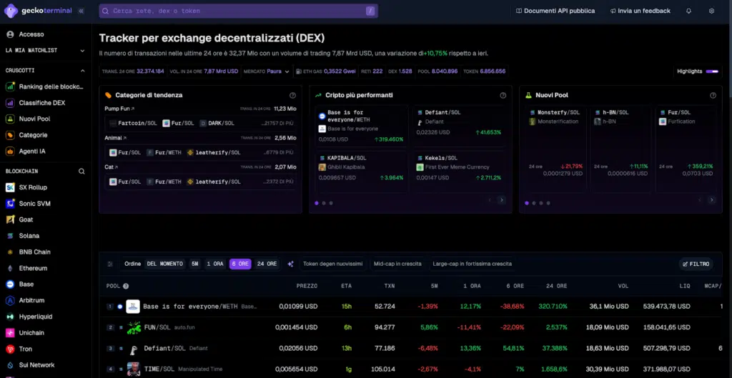
Task: Open Documenti API pubblica link
Action: (555, 11)
